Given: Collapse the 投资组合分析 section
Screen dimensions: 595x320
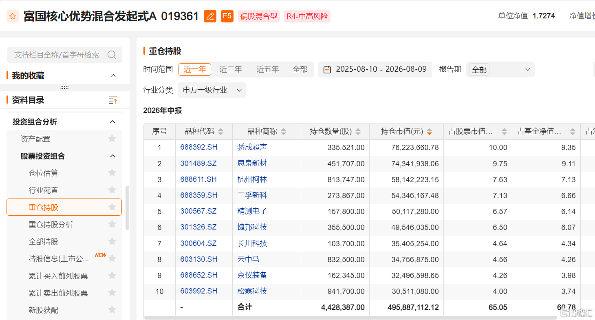Looking at the screenshot, I should coord(113,121).
